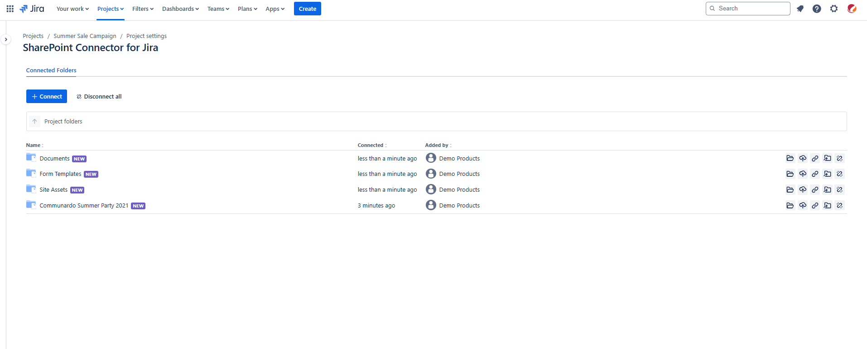Viewport: 867px width, 349px height.
Task: Open the app switcher grid icon
Action: pos(10,9)
